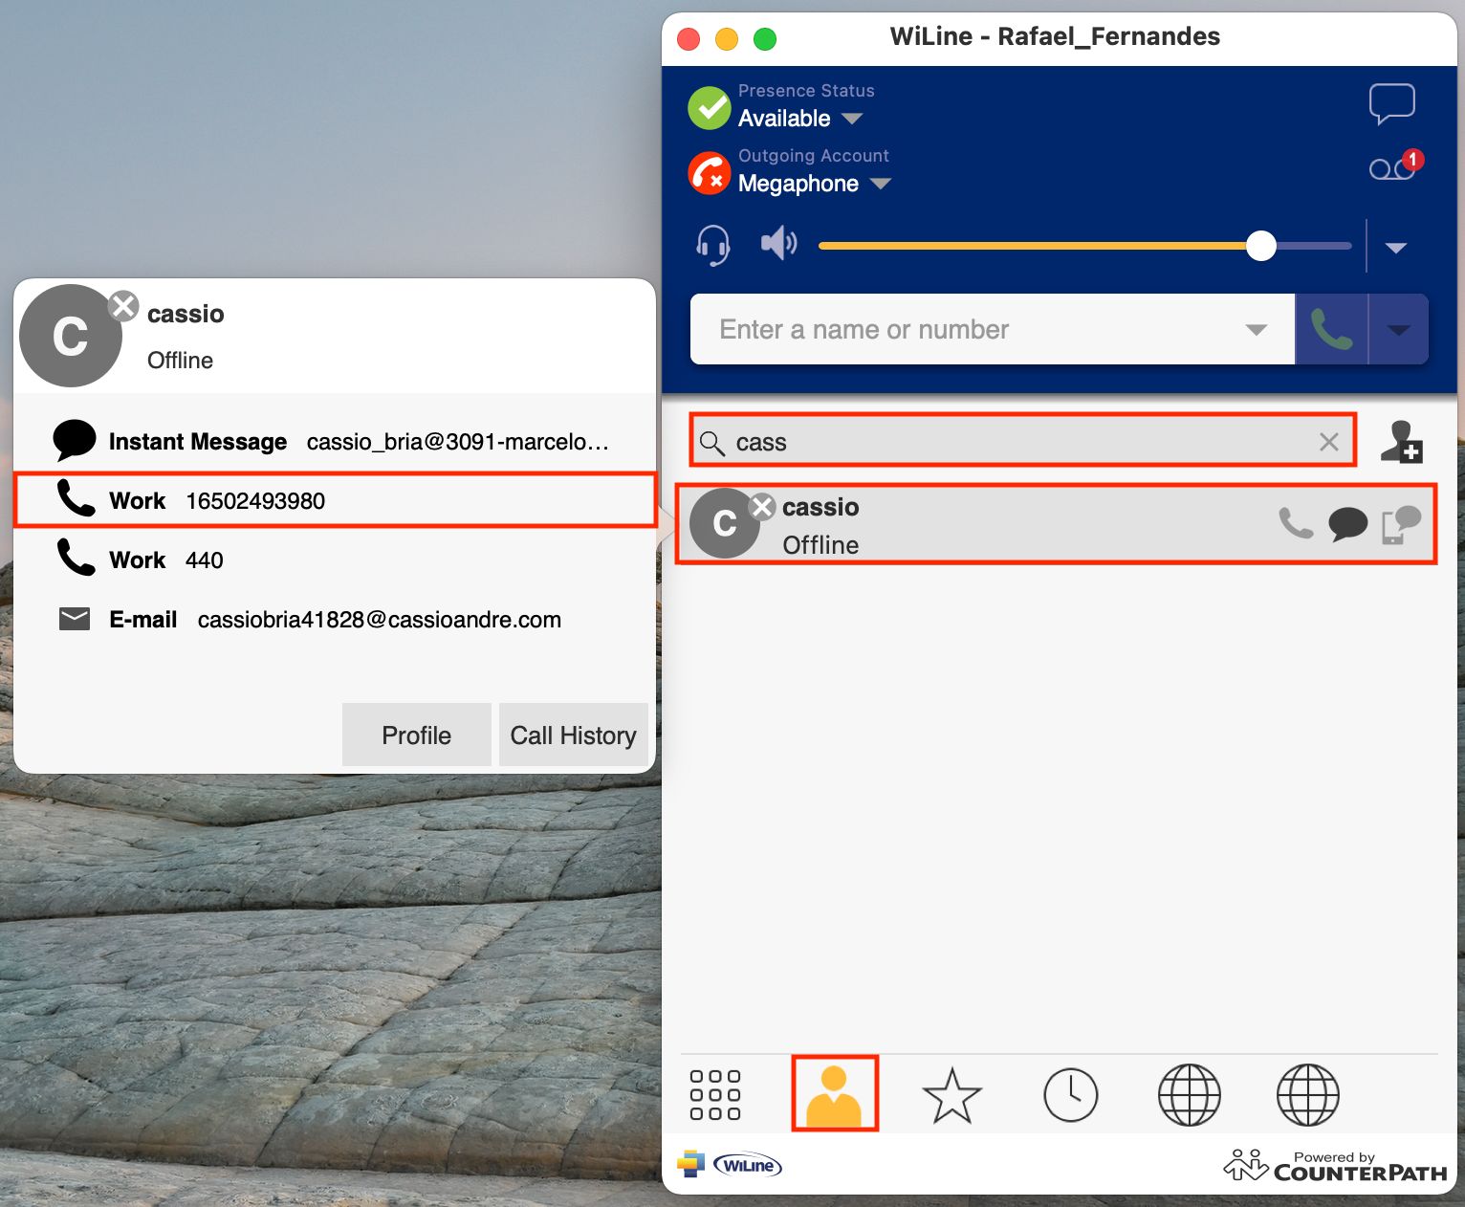
Task: Change Outgoing Account from Megaphone
Action: (x=881, y=184)
